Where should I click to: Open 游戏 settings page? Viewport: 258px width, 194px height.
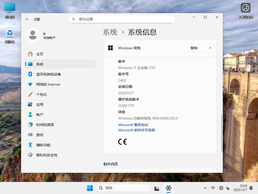tap(40, 135)
